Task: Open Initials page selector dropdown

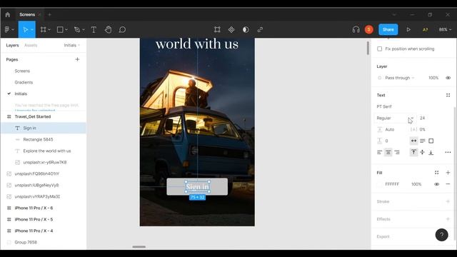Action: pyautogui.click(x=71, y=45)
